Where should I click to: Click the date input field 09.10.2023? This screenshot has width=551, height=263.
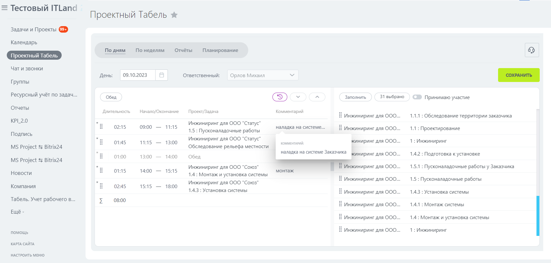coord(138,75)
